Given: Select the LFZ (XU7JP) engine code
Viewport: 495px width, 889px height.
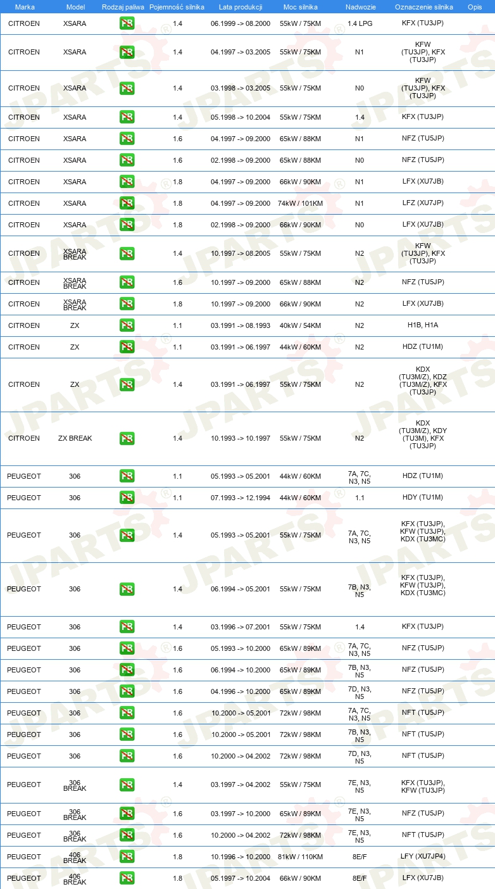Looking at the screenshot, I should click(x=423, y=203).
